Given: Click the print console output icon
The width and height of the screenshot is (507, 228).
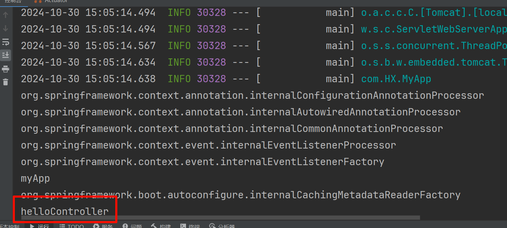Looking at the screenshot, I should (6, 69).
